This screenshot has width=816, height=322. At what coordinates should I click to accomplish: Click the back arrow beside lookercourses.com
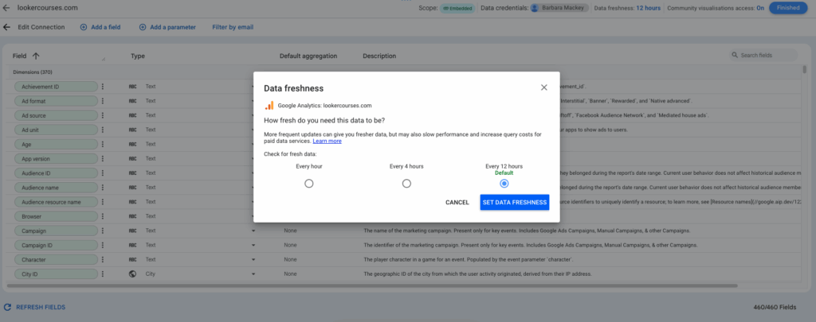point(7,7)
